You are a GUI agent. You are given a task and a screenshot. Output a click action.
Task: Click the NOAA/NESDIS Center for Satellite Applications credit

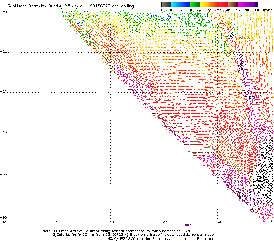(160, 239)
